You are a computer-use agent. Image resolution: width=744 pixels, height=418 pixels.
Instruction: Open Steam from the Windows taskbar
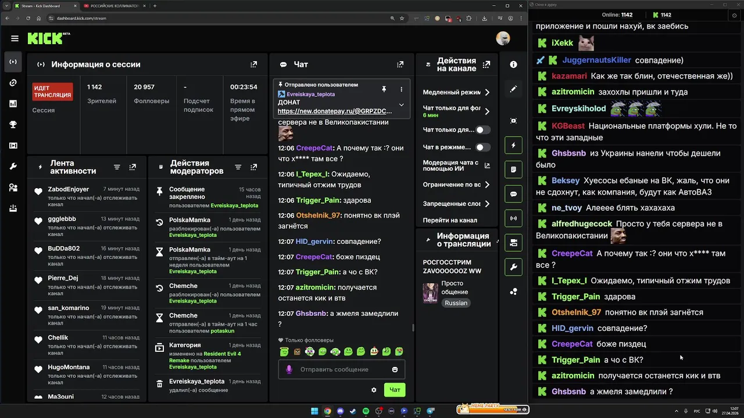pyautogui.click(x=353, y=411)
